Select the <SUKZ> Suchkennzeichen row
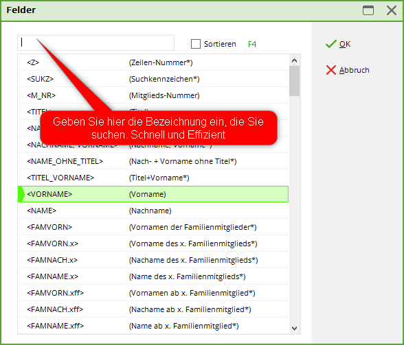Image resolution: width=404 pixels, height=345 pixels. pyautogui.click(x=153, y=79)
